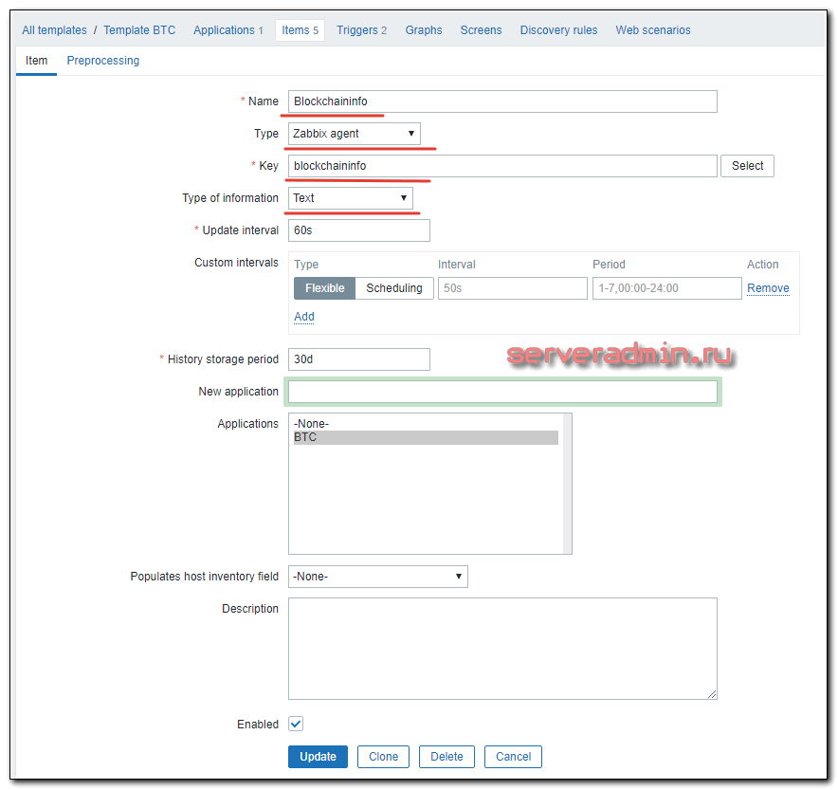Return to All templates via breadcrumb
Viewport: 838px width, 790px height.
click(x=54, y=29)
